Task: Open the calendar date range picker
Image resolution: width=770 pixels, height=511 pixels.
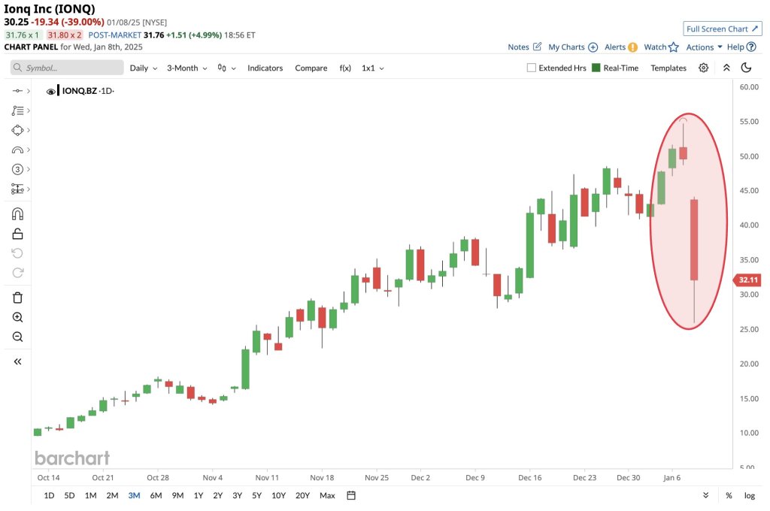Action: click(351, 495)
